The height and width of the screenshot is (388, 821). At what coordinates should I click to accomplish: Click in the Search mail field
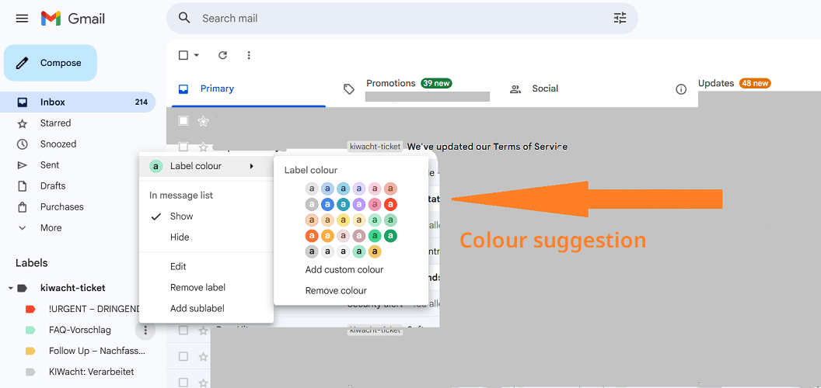402,19
